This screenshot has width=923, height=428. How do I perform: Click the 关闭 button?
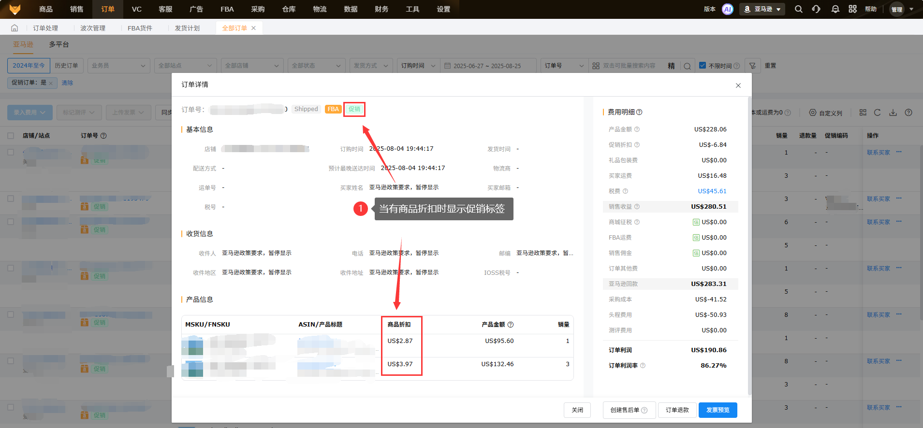pyautogui.click(x=577, y=410)
